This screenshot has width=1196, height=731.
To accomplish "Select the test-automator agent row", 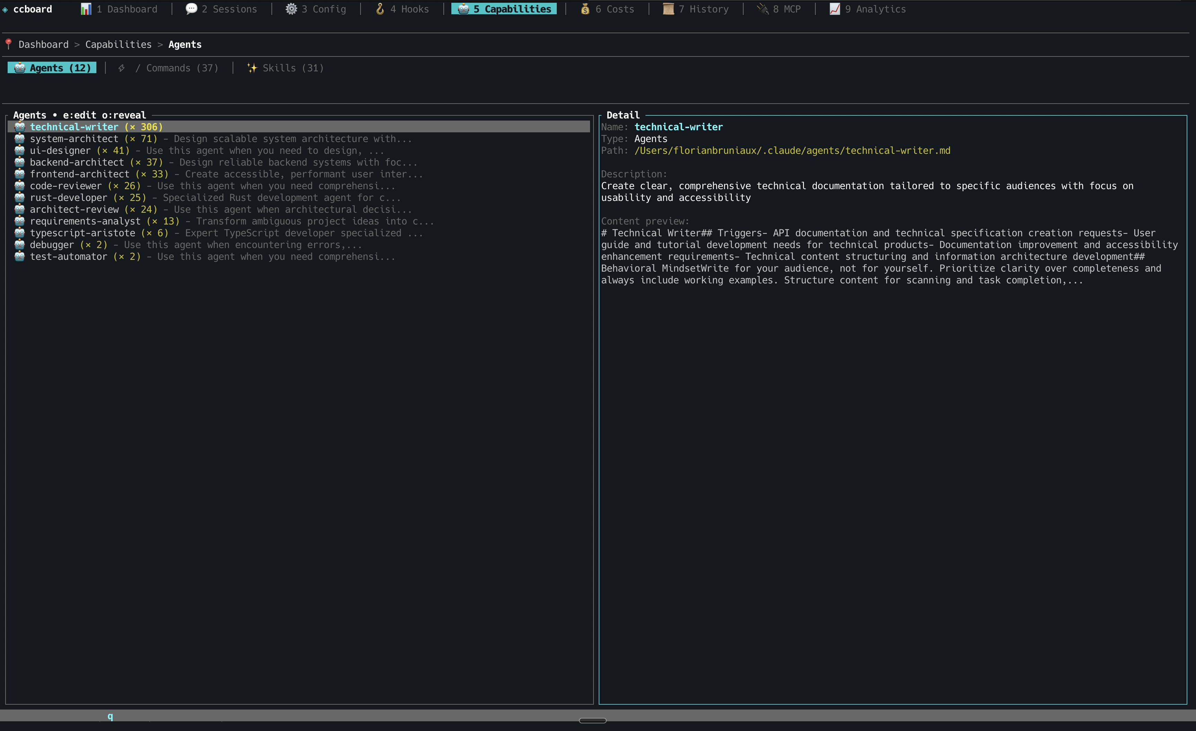I will point(68,257).
